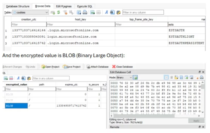Open the Execute SQL tab
This screenshot has height=133, width=210.
click(x=84, y=6)
